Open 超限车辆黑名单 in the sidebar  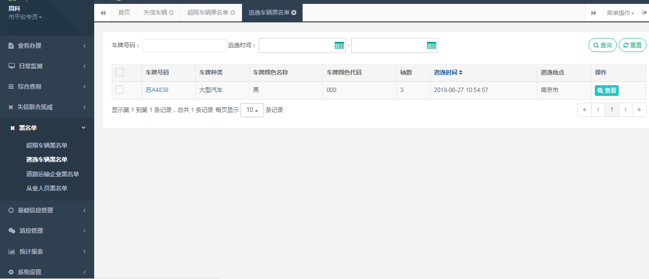[x=47, y=146]
